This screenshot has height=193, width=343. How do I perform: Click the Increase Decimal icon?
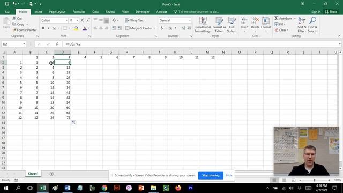[x=183, y=28]
